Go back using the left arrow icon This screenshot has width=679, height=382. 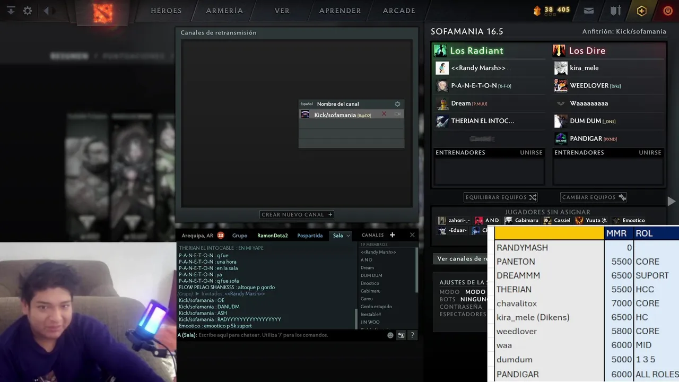(x=46, y=11)
